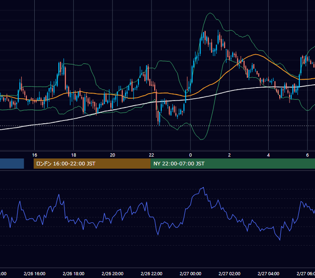Click the 18 hour axis label
315x278 pixels.
pos(74,155)
